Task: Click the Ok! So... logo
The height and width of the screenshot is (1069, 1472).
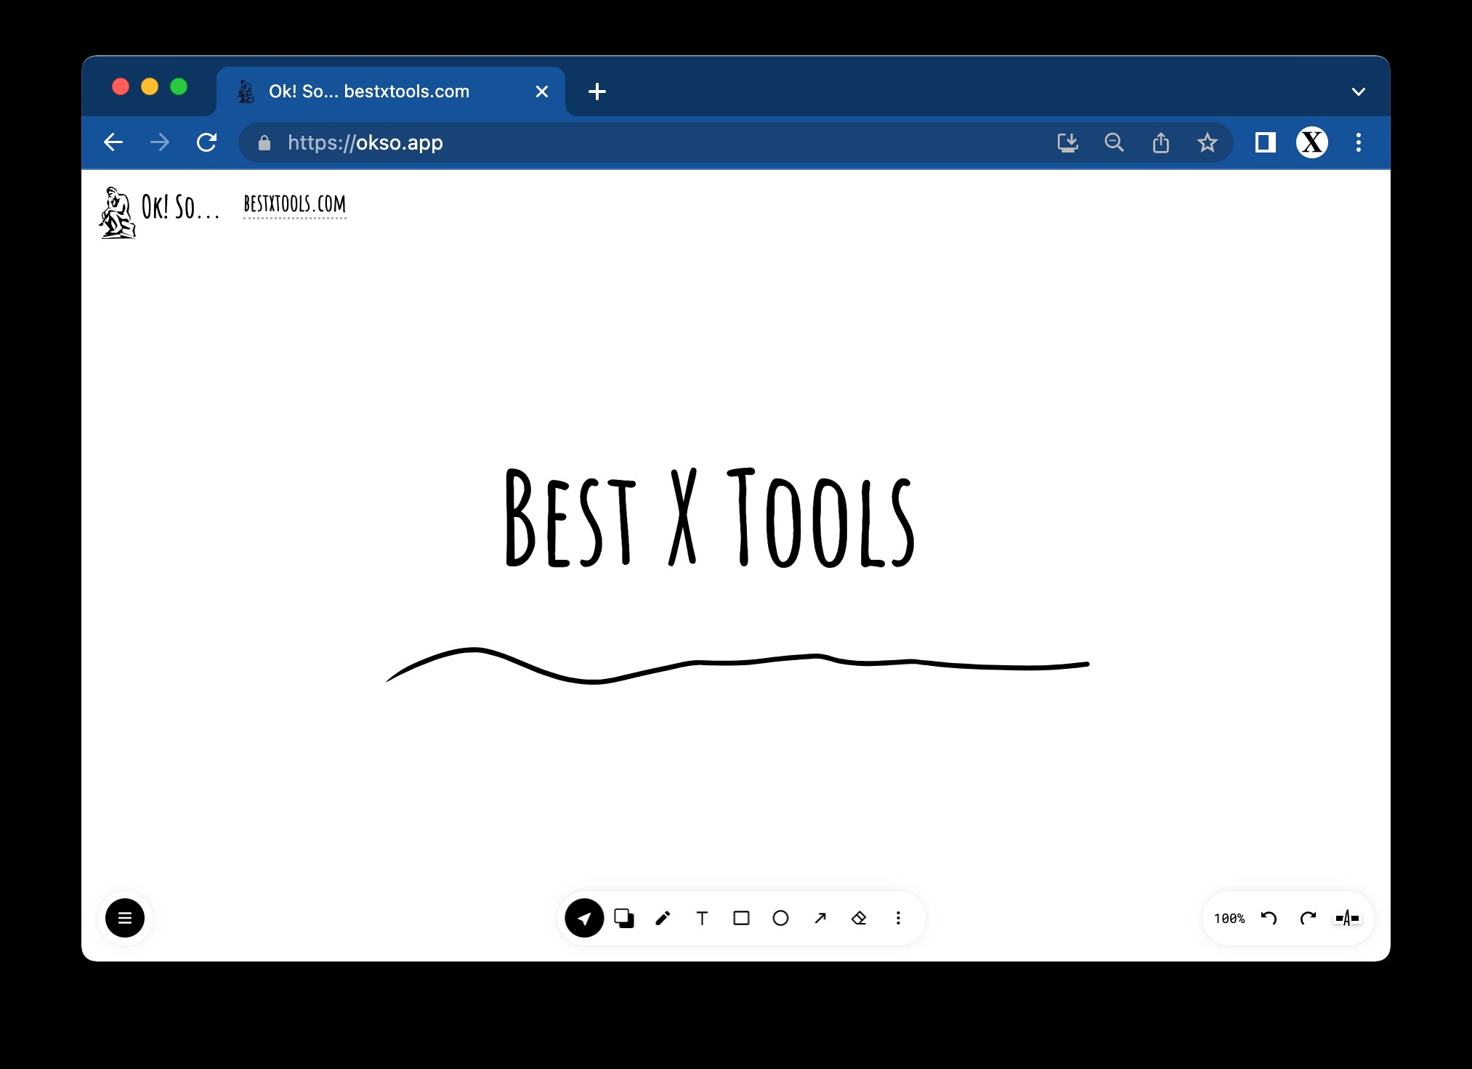Action: point(160,211)
